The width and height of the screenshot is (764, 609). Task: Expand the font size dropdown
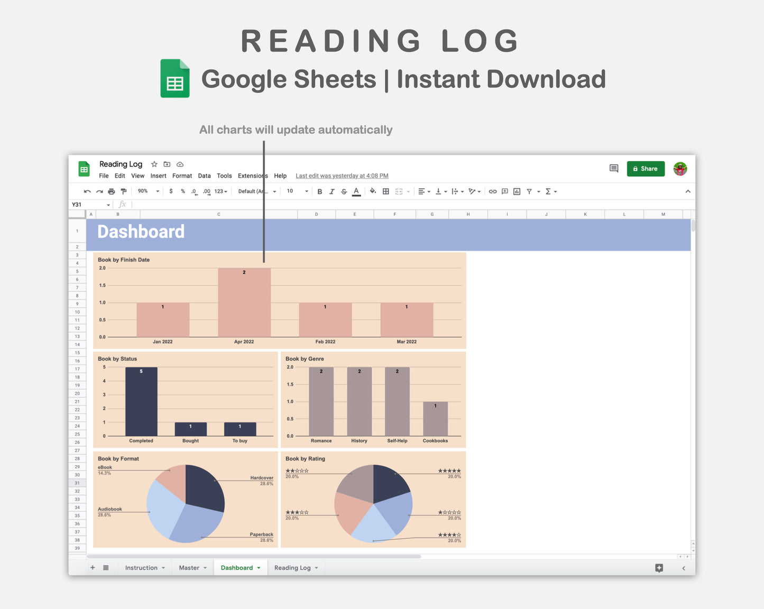306,191
